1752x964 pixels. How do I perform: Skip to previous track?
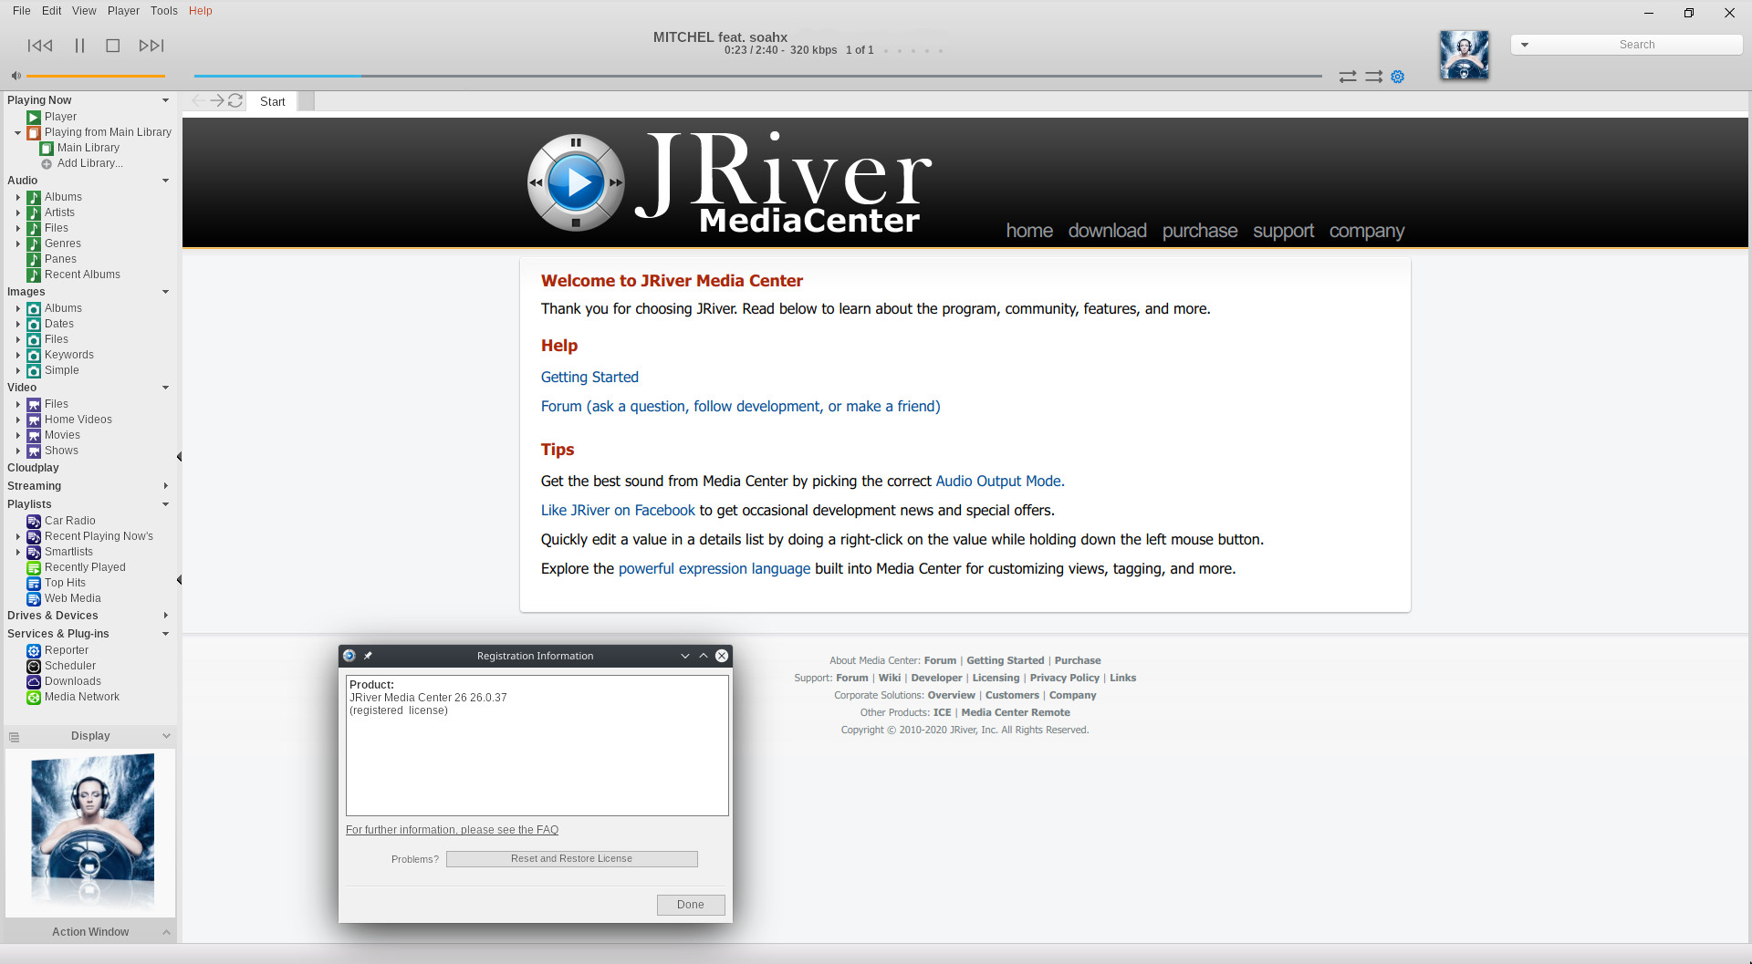pos(40,46)
